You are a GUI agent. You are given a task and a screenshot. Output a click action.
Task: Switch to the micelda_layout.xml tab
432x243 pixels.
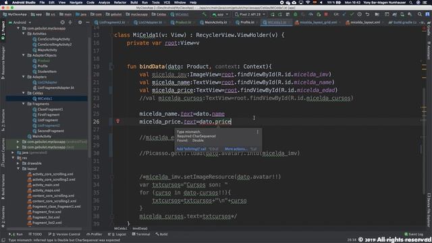[x=365, y=22]
